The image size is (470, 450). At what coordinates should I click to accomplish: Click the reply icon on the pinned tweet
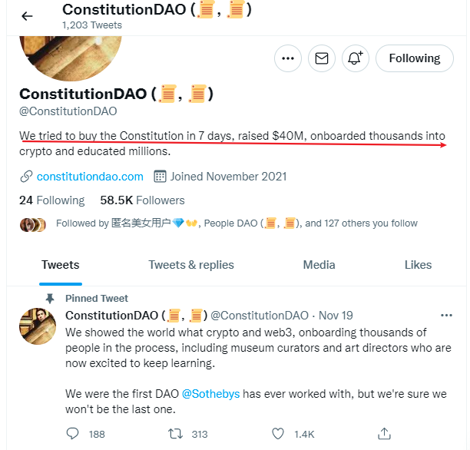point(73,434)
